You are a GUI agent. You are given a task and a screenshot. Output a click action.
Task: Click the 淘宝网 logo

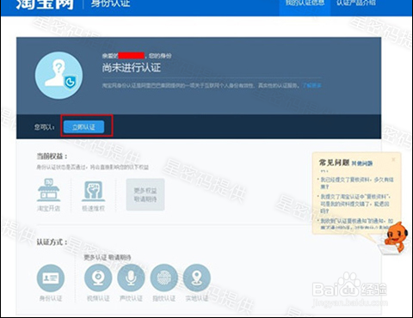click(x=45, y=4)
